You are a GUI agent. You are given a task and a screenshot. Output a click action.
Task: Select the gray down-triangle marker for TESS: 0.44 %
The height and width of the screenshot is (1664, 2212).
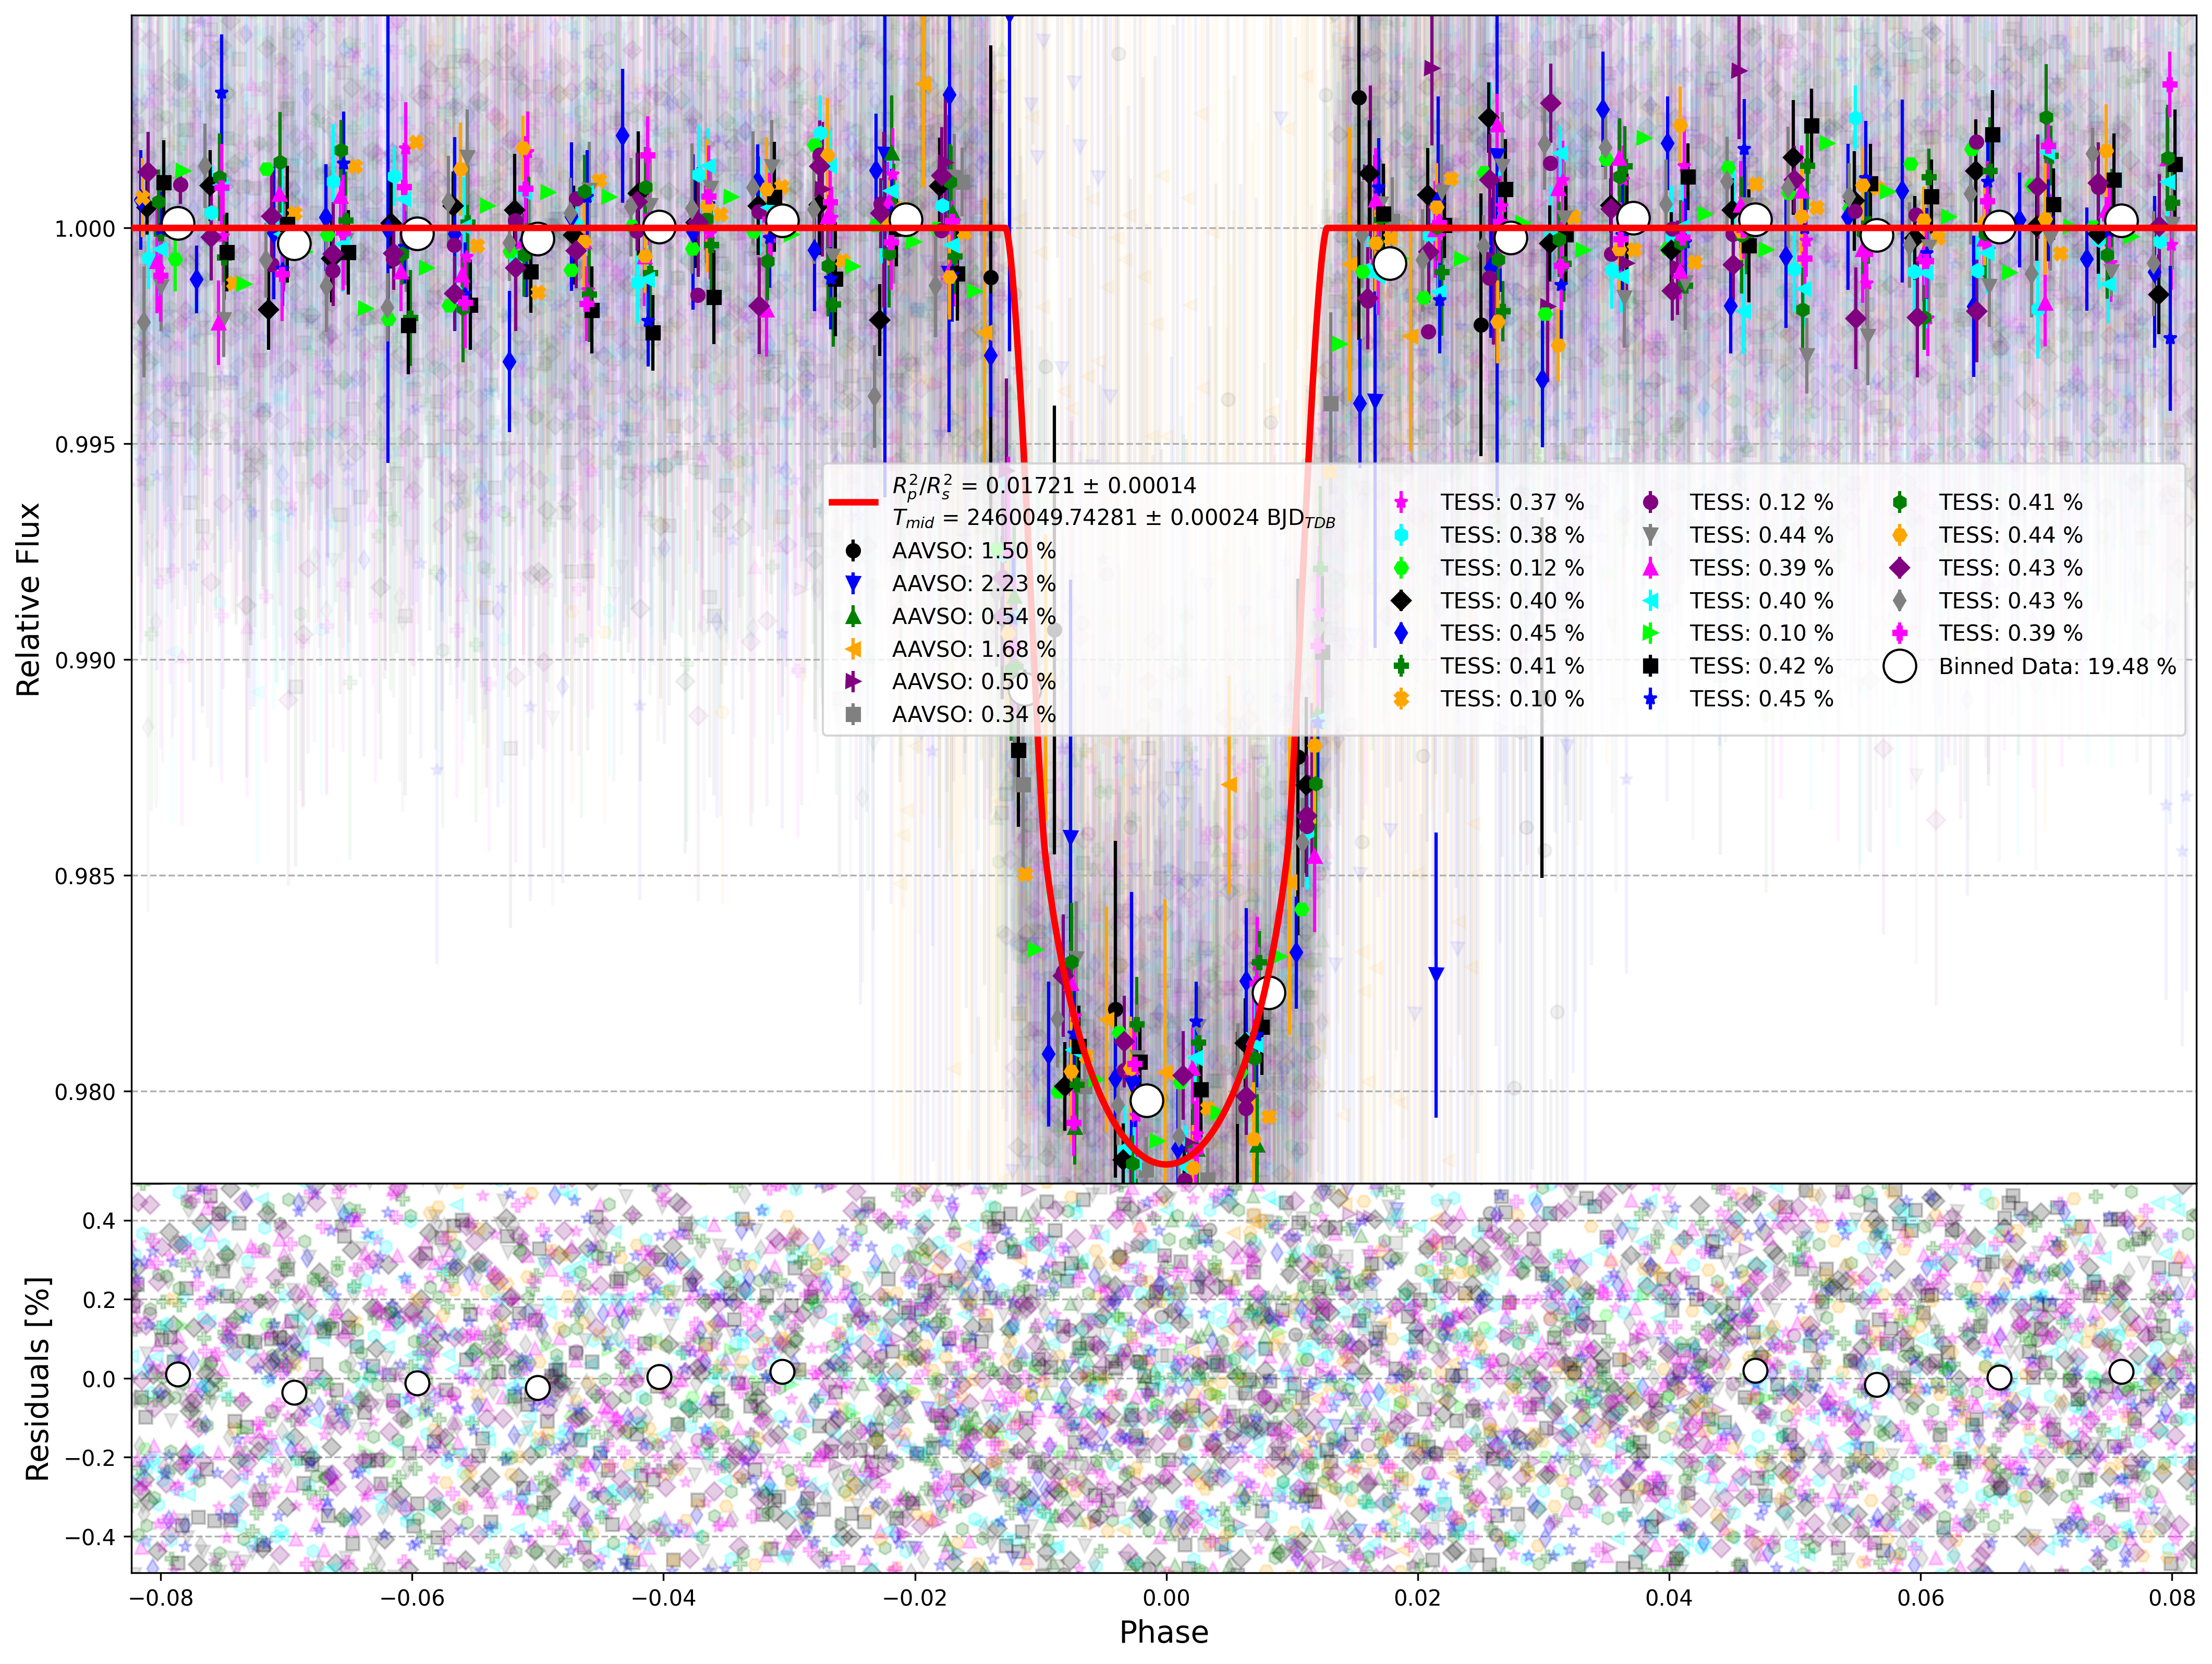pos(1650,535)
